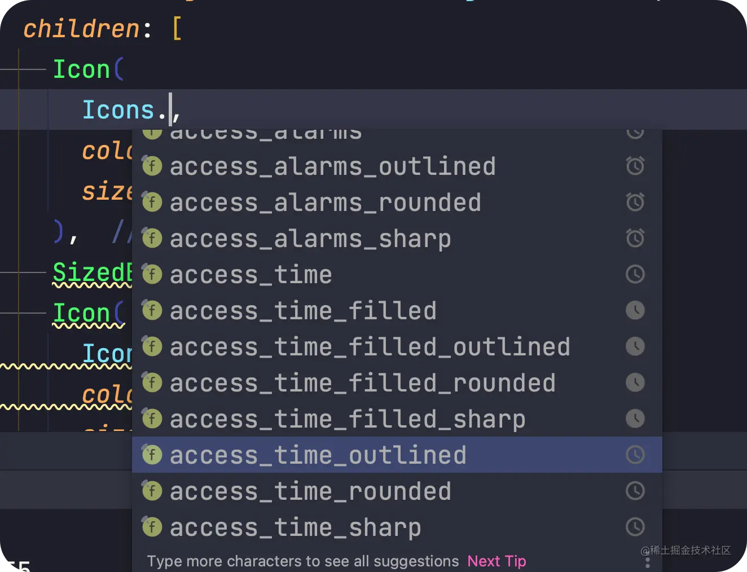Click the field badge icon before access_time_outlined
The height and width of the screenshot is (572, 747).
tap(152, 454)
